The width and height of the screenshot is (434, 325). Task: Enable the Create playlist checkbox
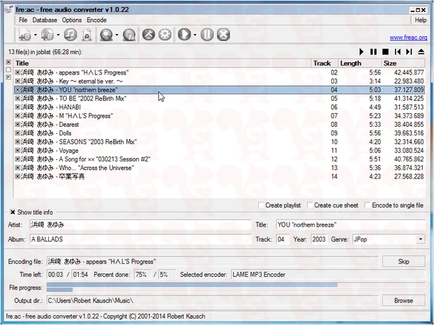tap(261, 205)
